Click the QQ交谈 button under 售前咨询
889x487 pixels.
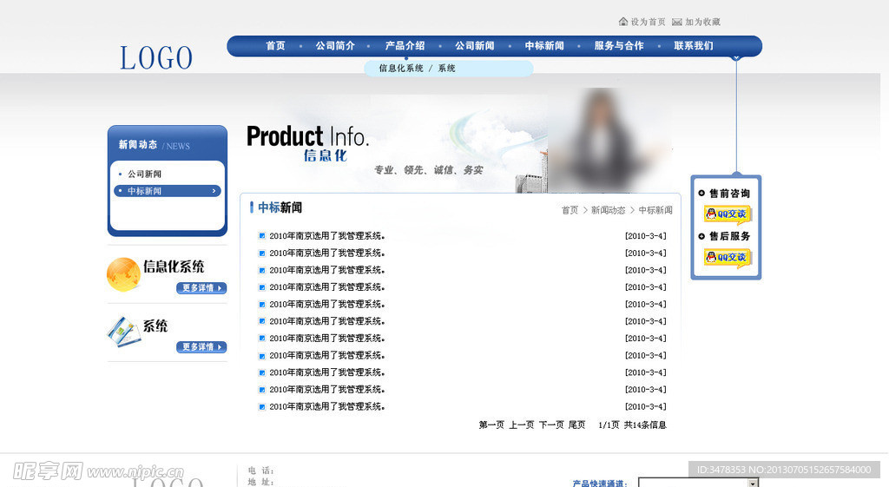(728, 214)
